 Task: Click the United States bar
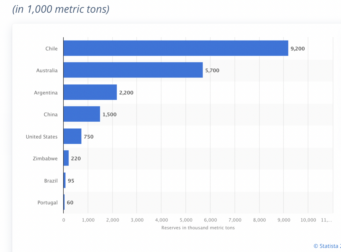(72, 136)
